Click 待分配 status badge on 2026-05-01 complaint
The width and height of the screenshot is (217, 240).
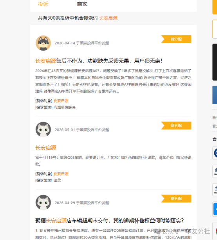(x=176, y=126)
